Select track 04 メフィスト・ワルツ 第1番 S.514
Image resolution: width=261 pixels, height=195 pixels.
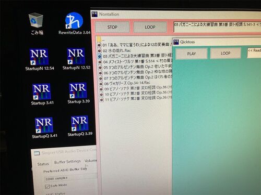pyautogui.click(x=138, y=61)
